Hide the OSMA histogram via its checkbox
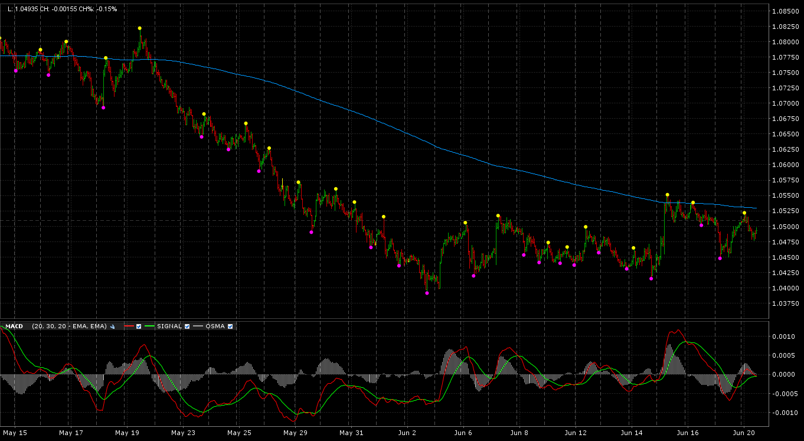 230,326
